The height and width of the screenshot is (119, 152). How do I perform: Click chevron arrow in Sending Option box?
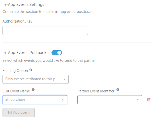tap(64, 79)
